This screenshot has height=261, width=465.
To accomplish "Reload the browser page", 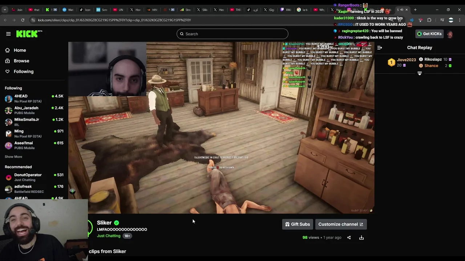I will pos(23,20).
